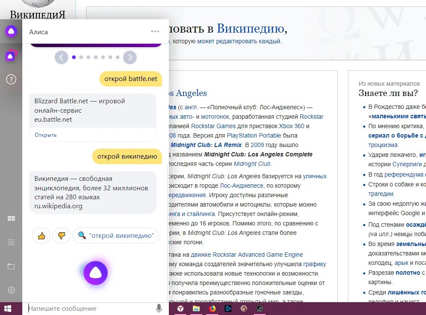Open the "мотогонок" link
The width and height of the screenshot is (426, 315).
pos(215,117)
